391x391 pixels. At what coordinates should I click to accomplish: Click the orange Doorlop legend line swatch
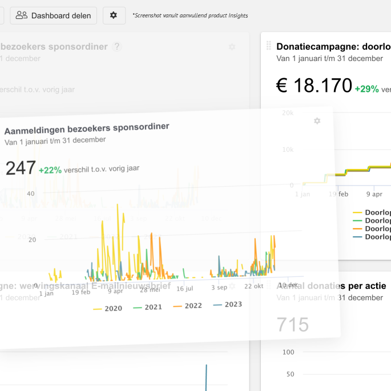[x=358, y=228]
